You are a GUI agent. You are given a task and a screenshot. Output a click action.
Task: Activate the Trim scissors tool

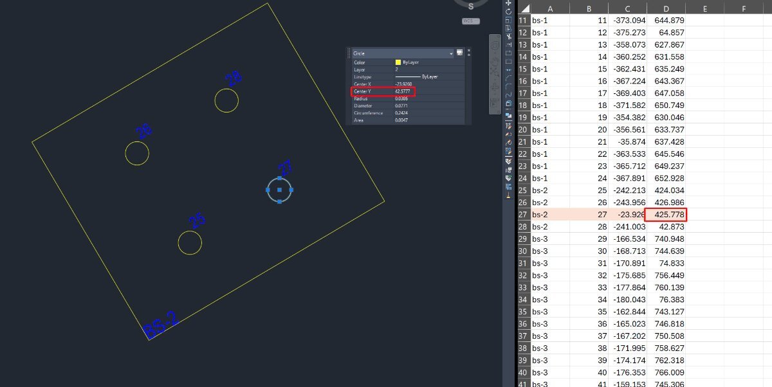pyautogui.click(x=509, y=37)
